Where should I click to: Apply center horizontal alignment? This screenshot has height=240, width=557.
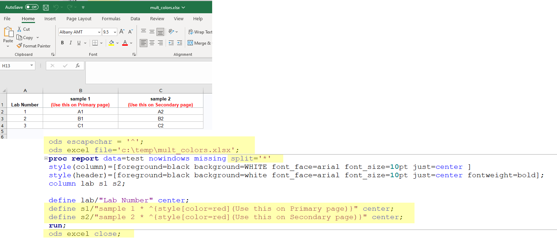pyautogui.click(x=152, y=43)
